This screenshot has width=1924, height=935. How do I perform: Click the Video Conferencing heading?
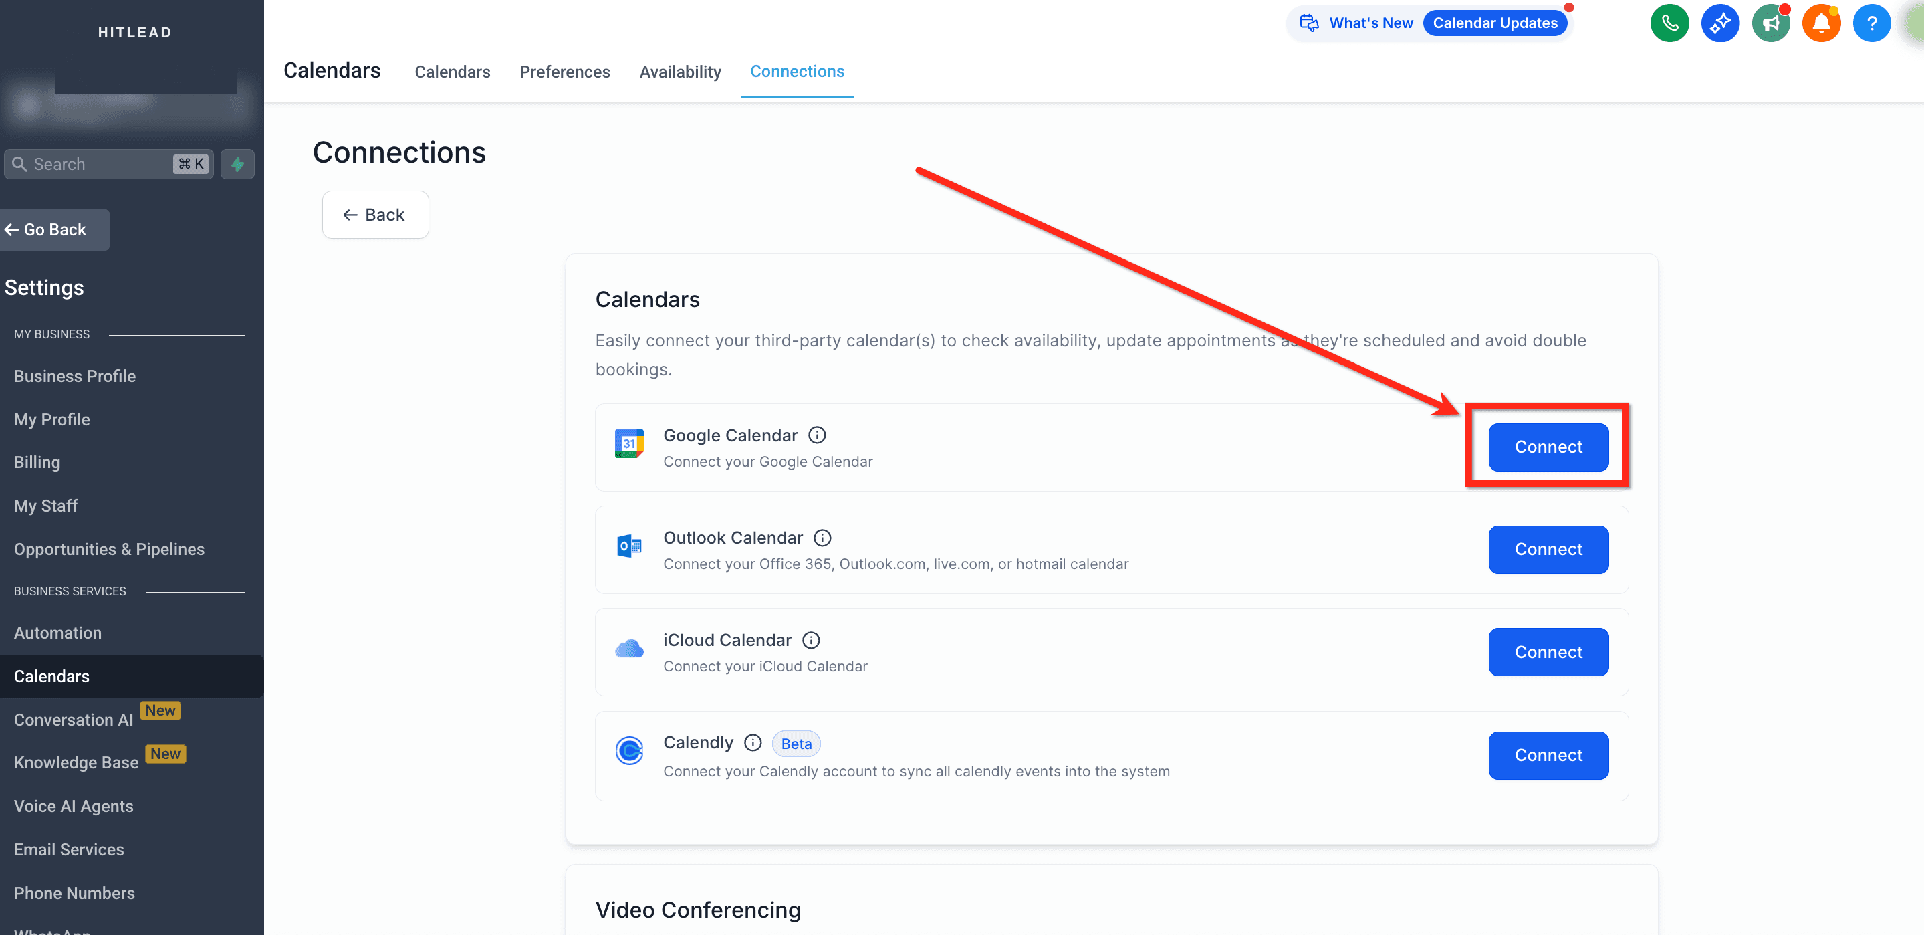coord(697,910)
